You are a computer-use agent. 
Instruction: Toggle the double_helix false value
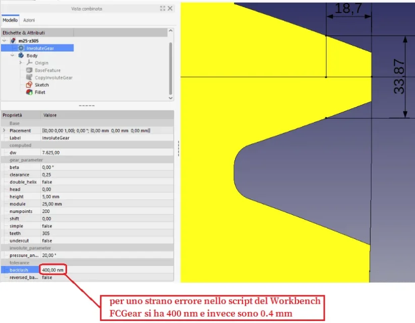(47, 182)
